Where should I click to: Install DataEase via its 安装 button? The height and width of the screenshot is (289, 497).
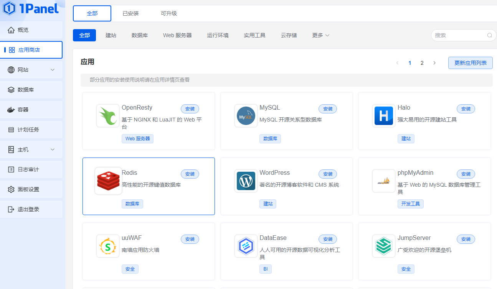coord(328,239)
